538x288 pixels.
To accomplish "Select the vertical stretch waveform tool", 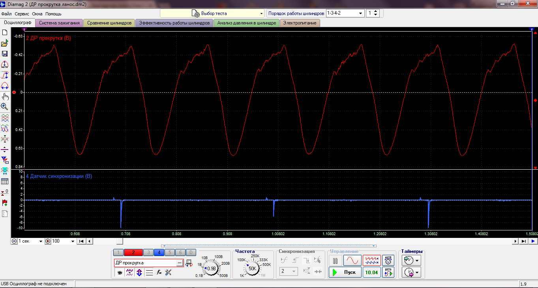I will [5, 75].
